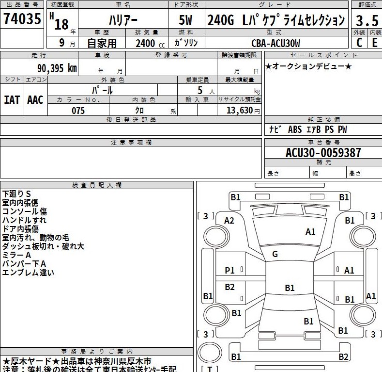
Task: Click inspector note エンブレム違い
Action: 28,273
